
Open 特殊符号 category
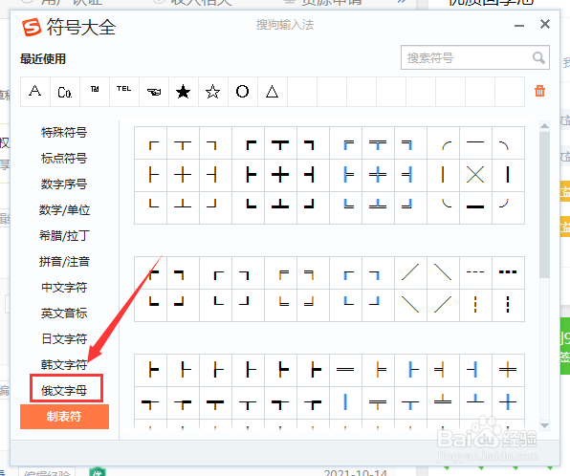point(64,133)
